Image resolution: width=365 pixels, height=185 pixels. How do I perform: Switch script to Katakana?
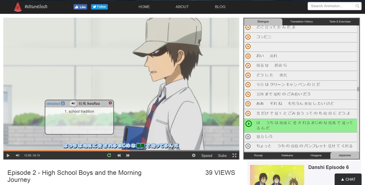click(x=287, y=155)
